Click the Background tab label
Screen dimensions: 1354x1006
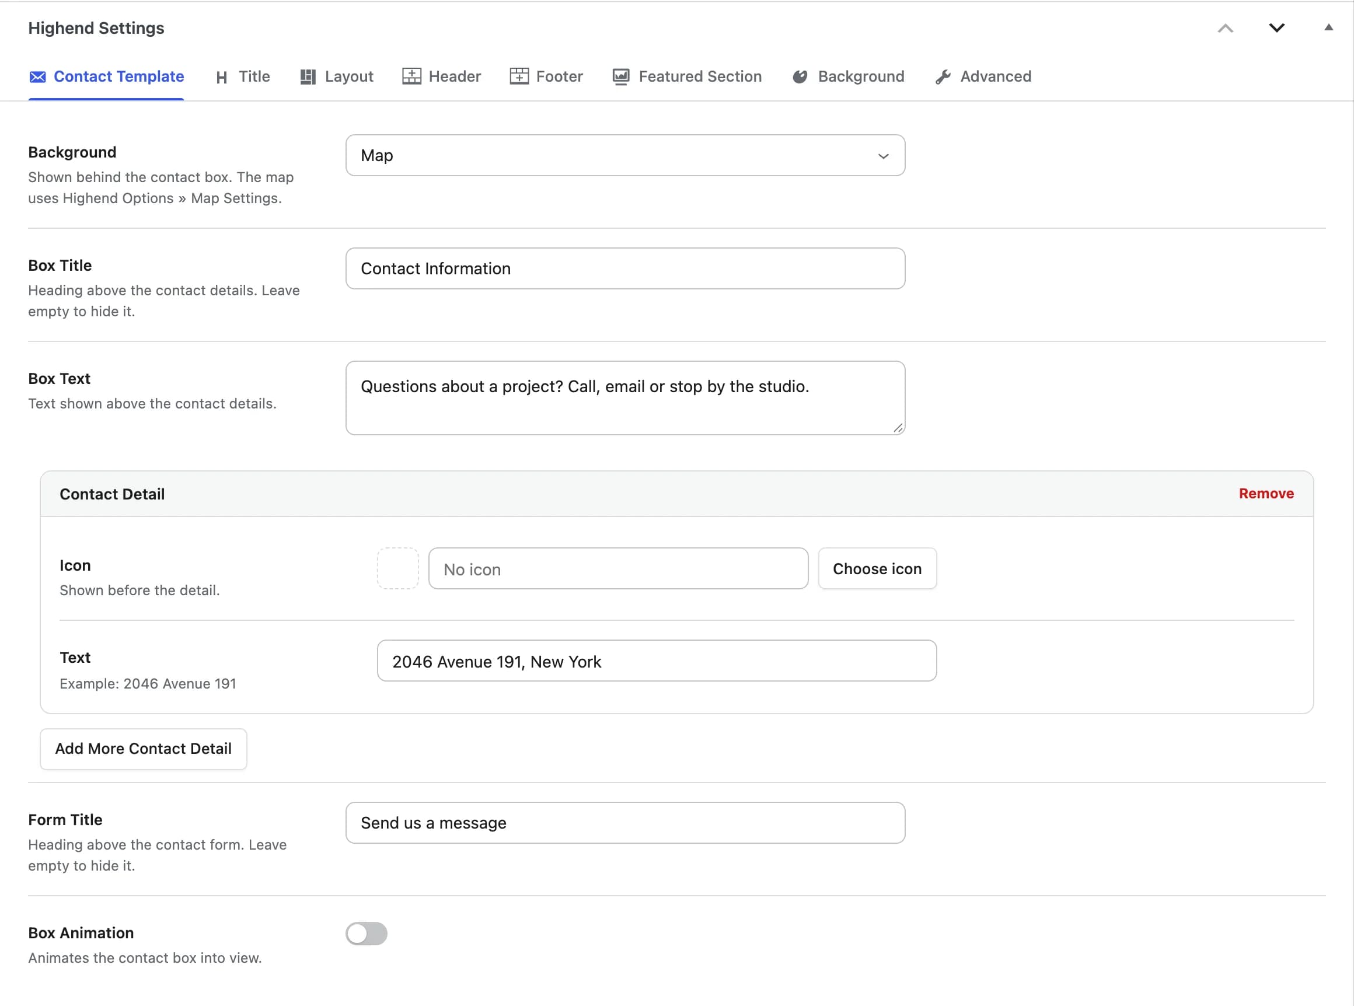pos(861,76)
